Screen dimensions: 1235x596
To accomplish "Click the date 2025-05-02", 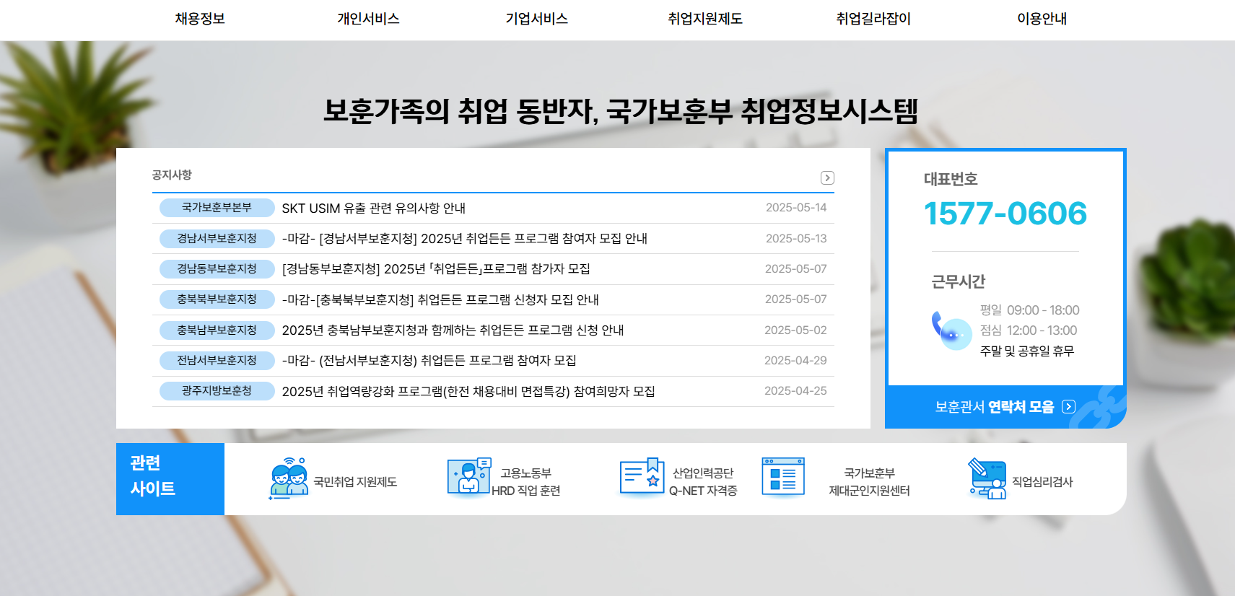I will pos(795,330).
